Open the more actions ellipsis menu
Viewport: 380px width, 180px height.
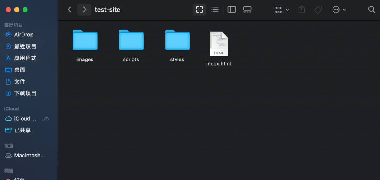(x=339, y=9)
